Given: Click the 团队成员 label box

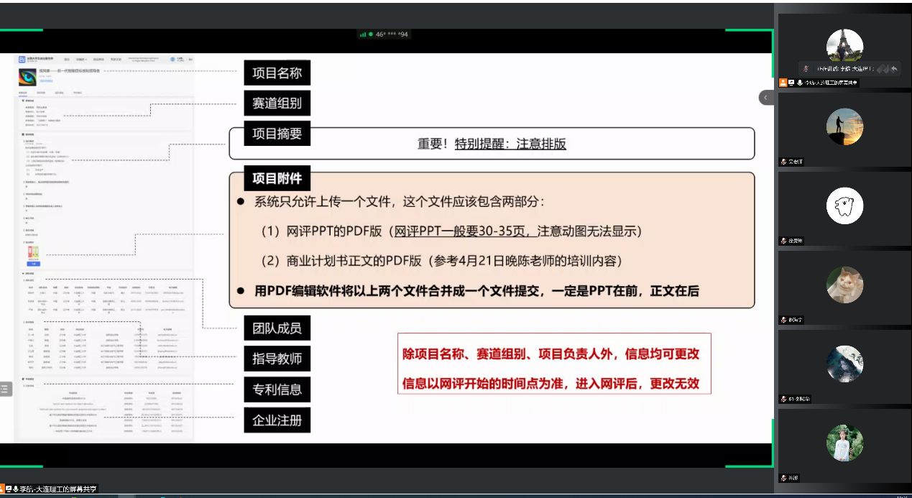Looking at the screenshot, I should pos(277,328).
